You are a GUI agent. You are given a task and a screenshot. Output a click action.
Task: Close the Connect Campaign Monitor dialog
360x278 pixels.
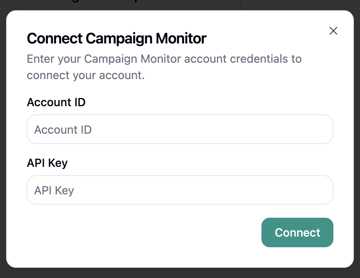pyautogui.click(x=333, y=31)
